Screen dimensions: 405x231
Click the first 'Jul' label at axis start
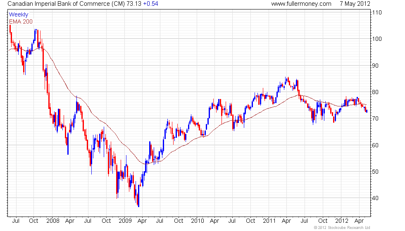[x=16, y=221]
